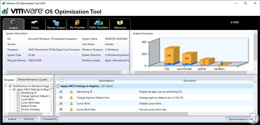Viewport: 260px width, 125px height.
Task: Click the warning icon beside Advertising ID
Action: 71,92
